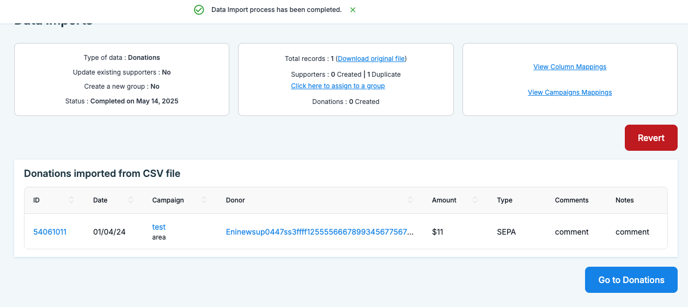Viewport: 688px width, 307px height.
Task: Select the 'area' text under test campaign
Action: 159,237
